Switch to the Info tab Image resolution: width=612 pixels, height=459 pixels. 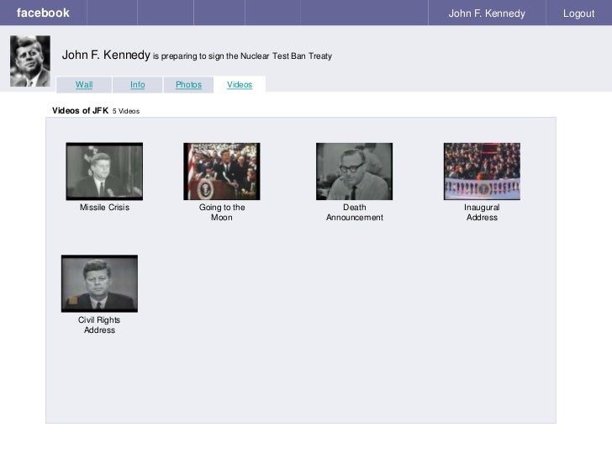tap(137, 85)
